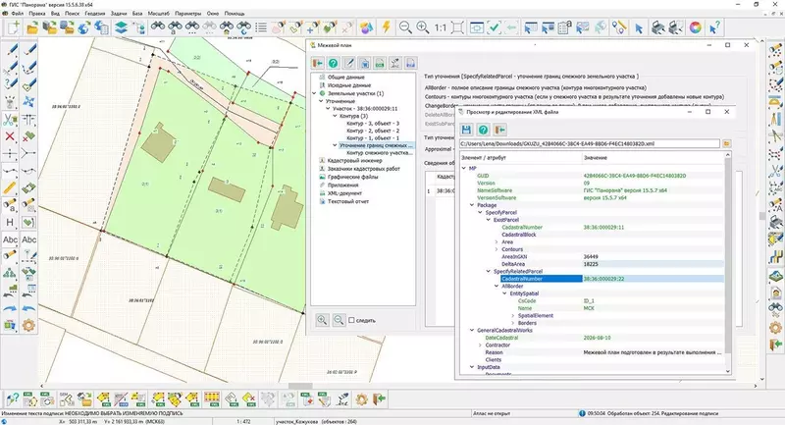Click the XML editor vertical scrollbar

click(728, 263)
